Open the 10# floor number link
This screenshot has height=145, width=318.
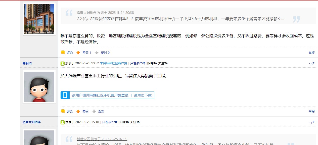click(x=311, y=64)
